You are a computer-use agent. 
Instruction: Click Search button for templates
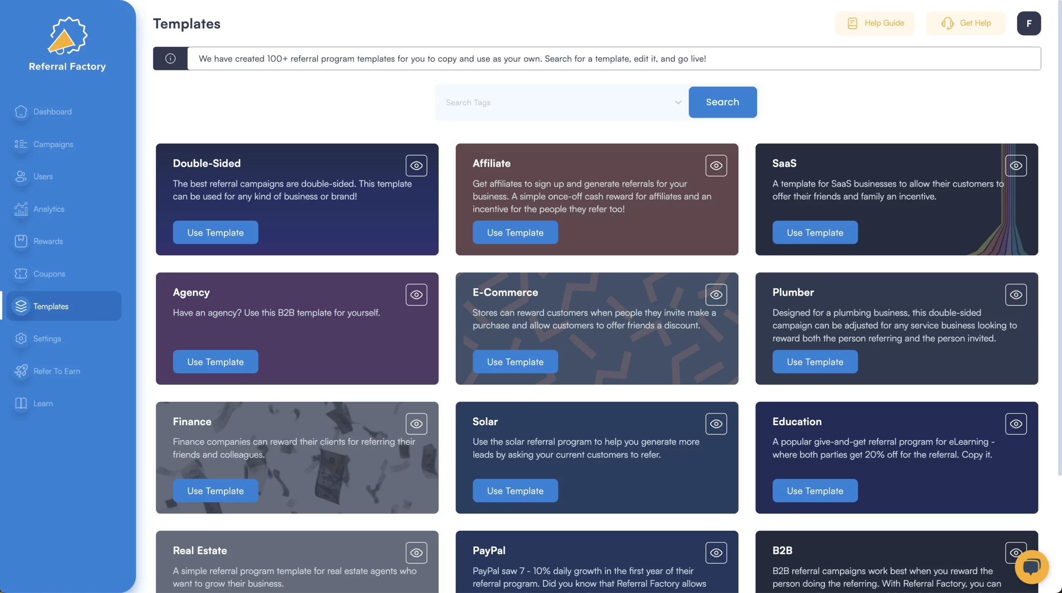click(722, 102)
